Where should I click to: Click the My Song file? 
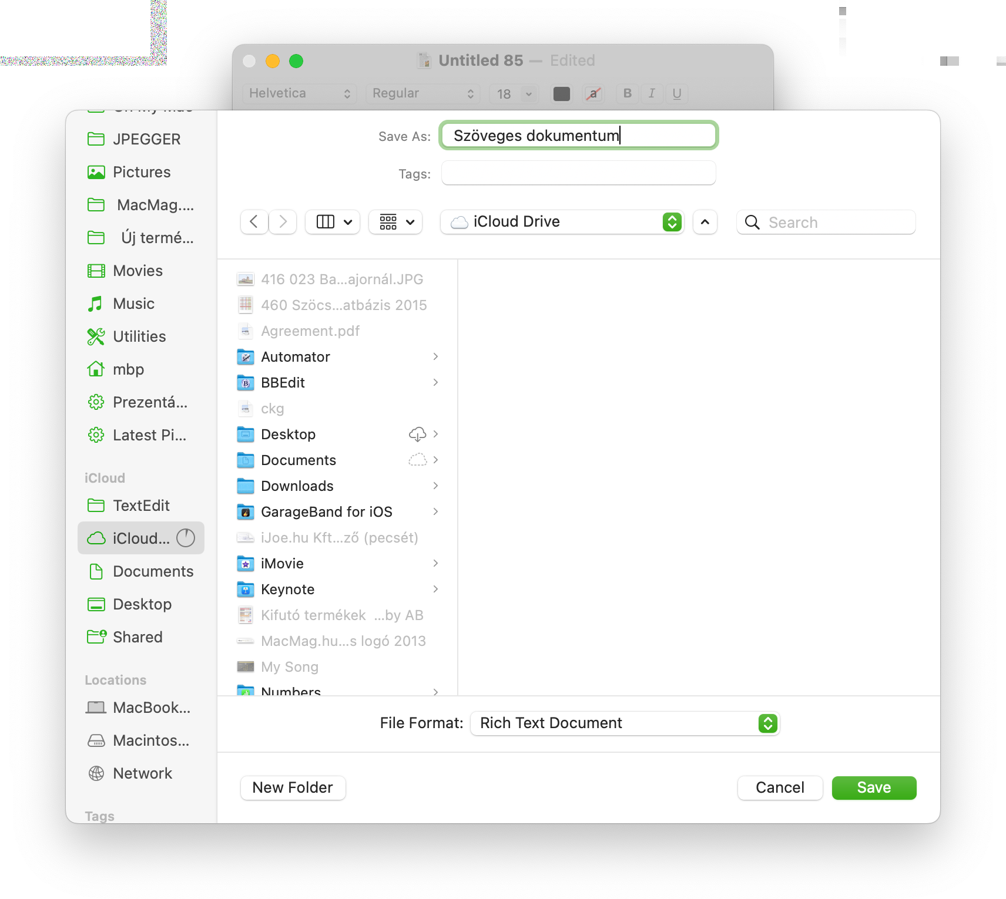tap(338, 667)
